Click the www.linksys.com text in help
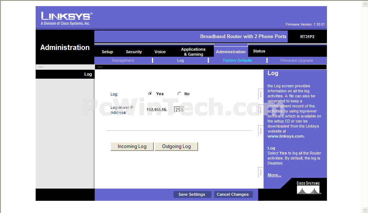This screenshot has height=213, width=368. tap(286, 136)
